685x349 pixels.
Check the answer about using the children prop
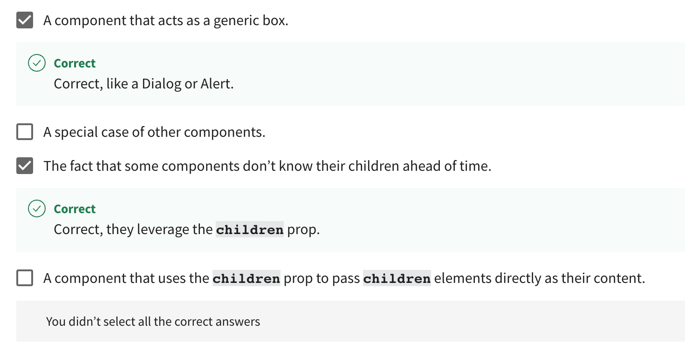[24, 278]
